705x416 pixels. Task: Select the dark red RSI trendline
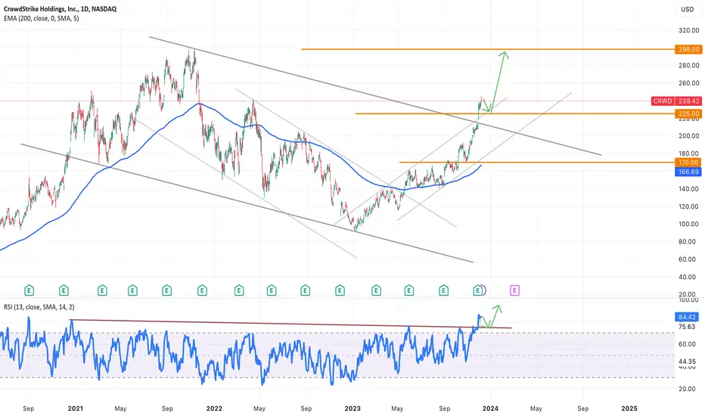click(290, 324)
